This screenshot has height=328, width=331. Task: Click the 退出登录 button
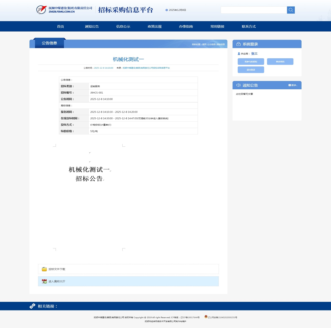[x=251, y=70]
